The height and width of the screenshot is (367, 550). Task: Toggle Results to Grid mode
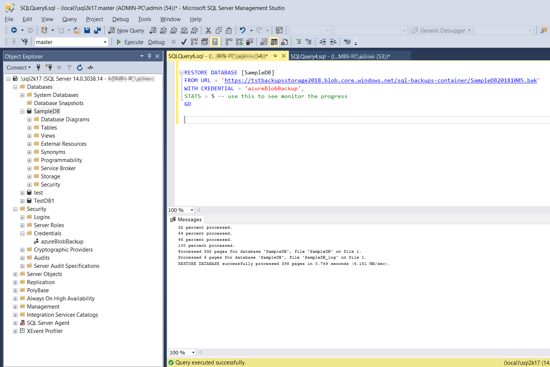[273, 42]
